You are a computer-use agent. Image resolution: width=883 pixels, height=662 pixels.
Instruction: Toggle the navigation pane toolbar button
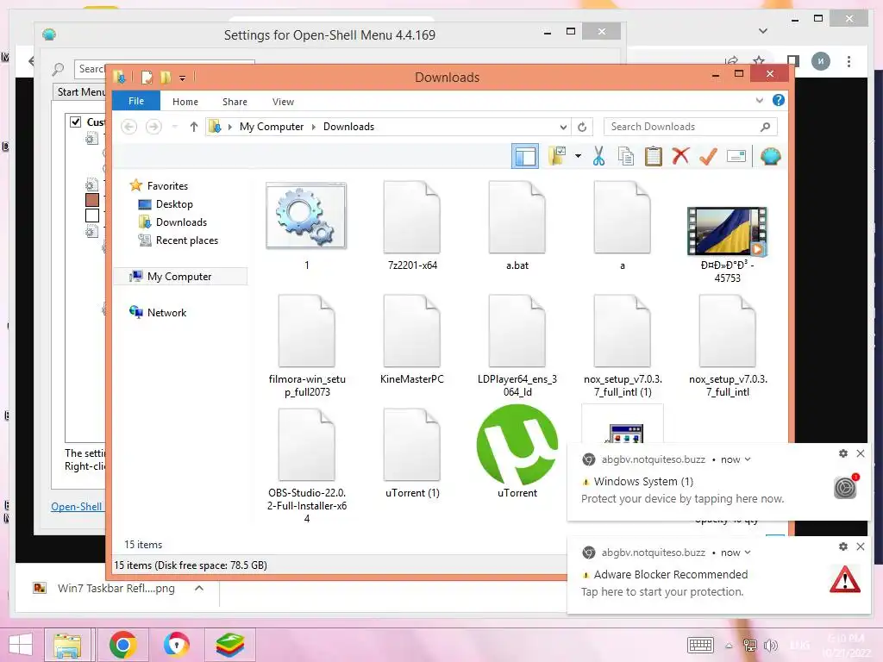[525, 156]
